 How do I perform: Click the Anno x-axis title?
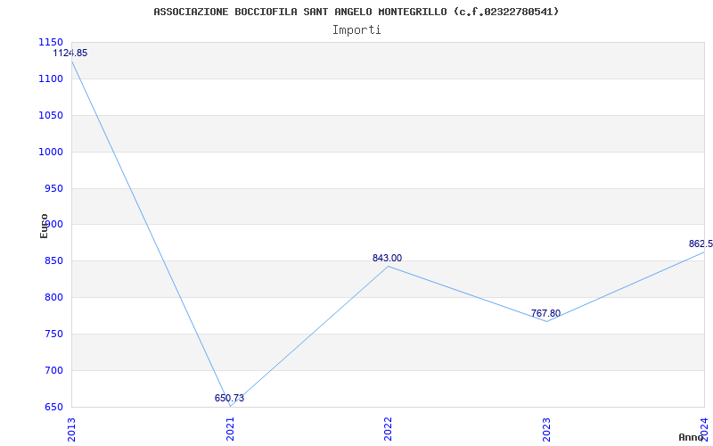point(691,437)
